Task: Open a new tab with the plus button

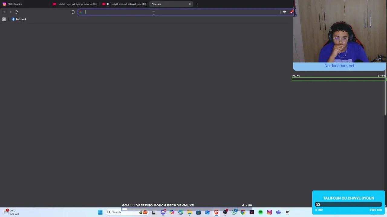Action: pyautogui.click(x=197, y=4)
